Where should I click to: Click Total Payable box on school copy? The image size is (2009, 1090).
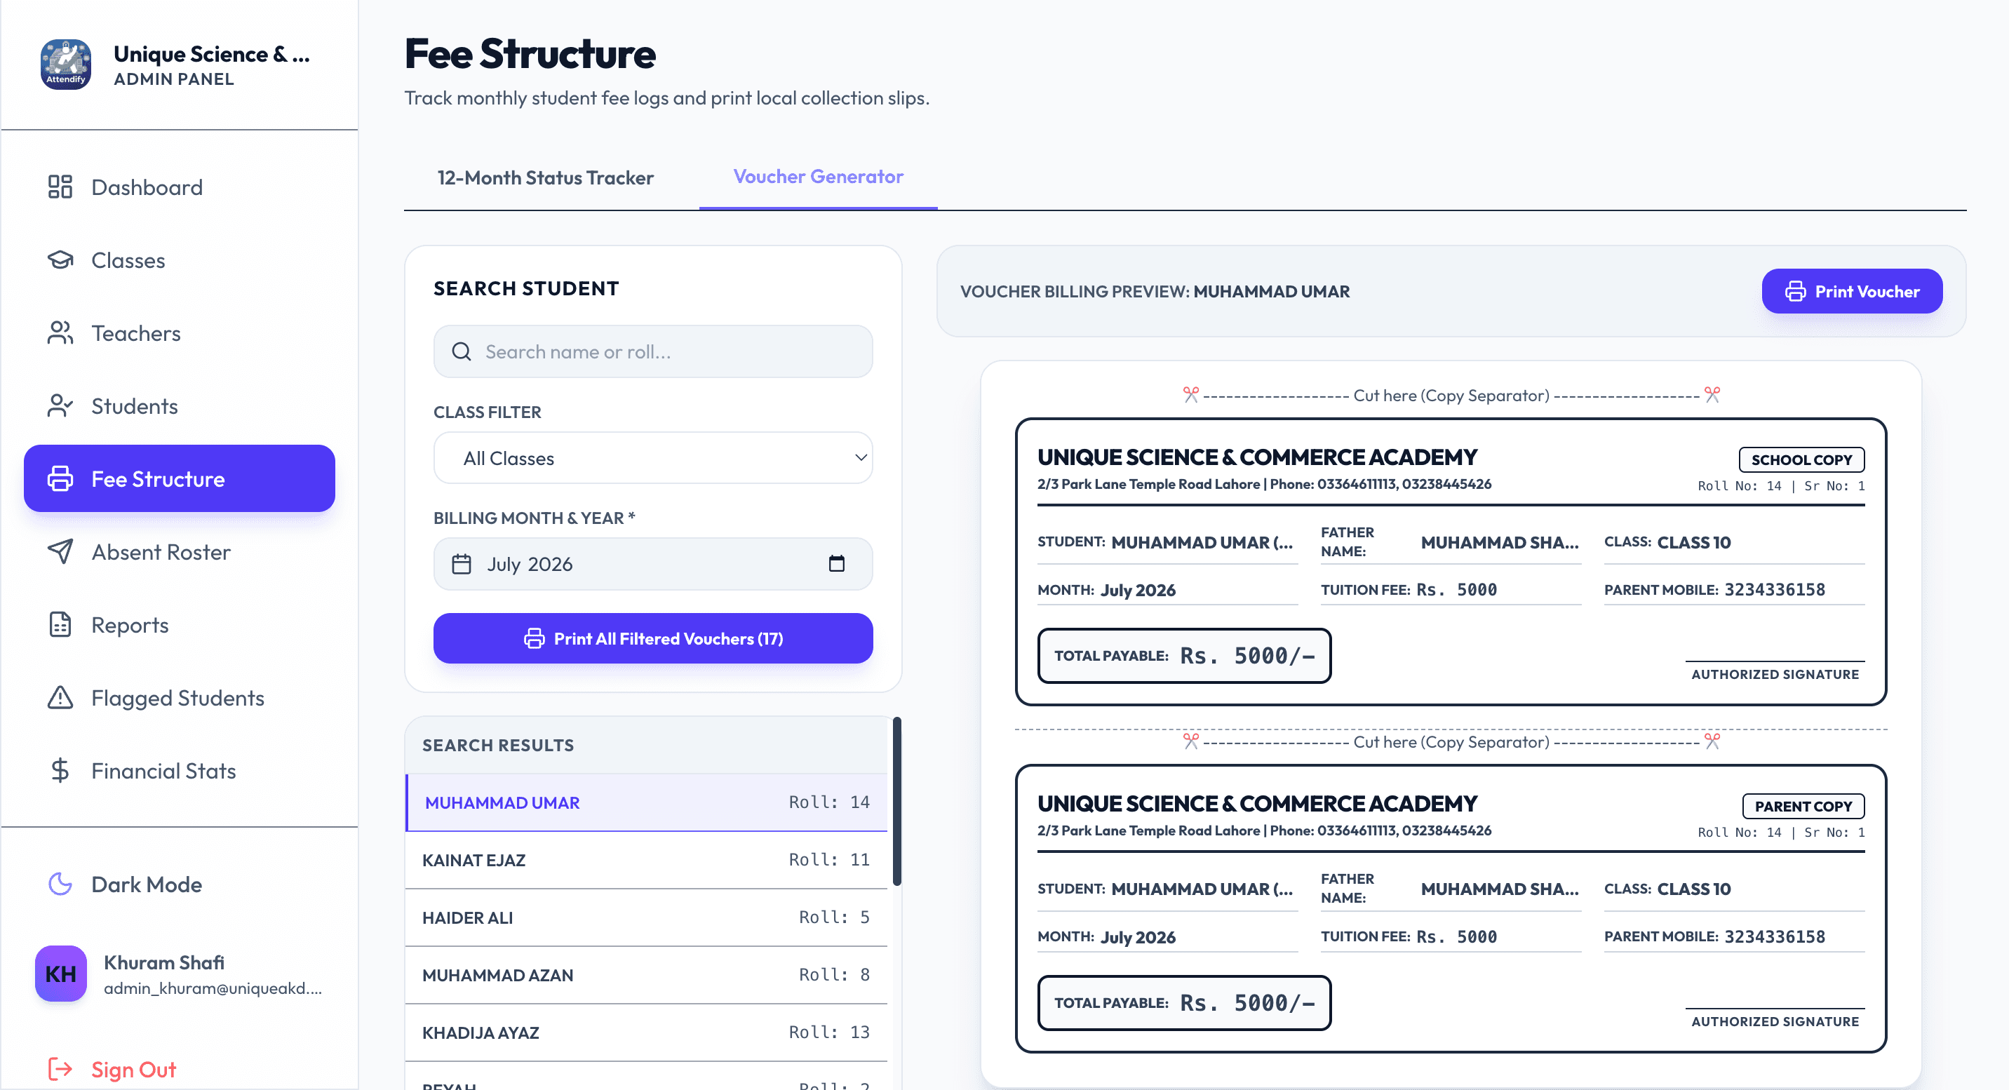1184,656
